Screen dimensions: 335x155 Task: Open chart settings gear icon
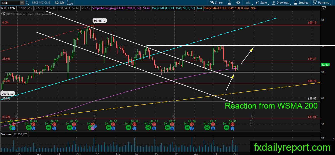click(238, 3)
